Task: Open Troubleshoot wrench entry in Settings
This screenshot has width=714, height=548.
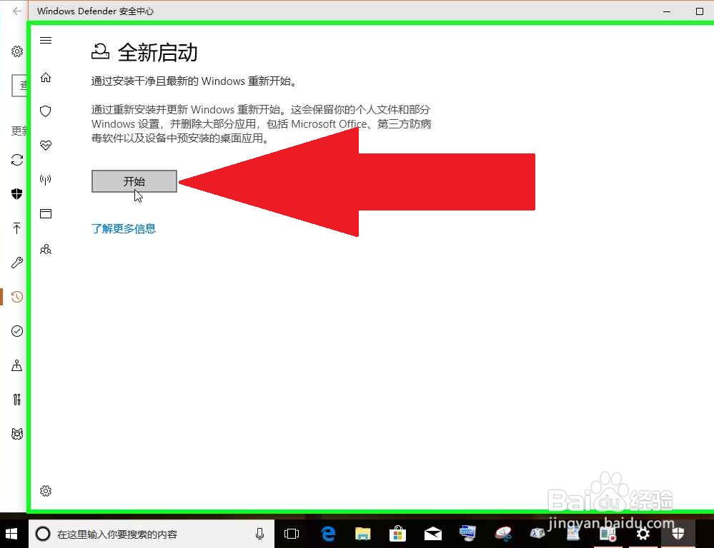Action: (x=17, y=263)
